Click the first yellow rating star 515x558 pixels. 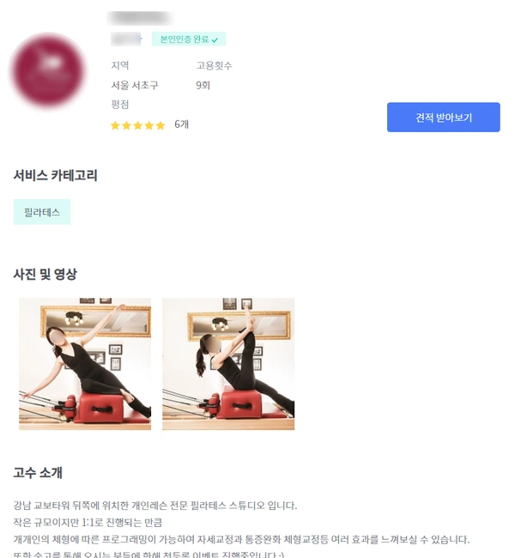point(115,125)
